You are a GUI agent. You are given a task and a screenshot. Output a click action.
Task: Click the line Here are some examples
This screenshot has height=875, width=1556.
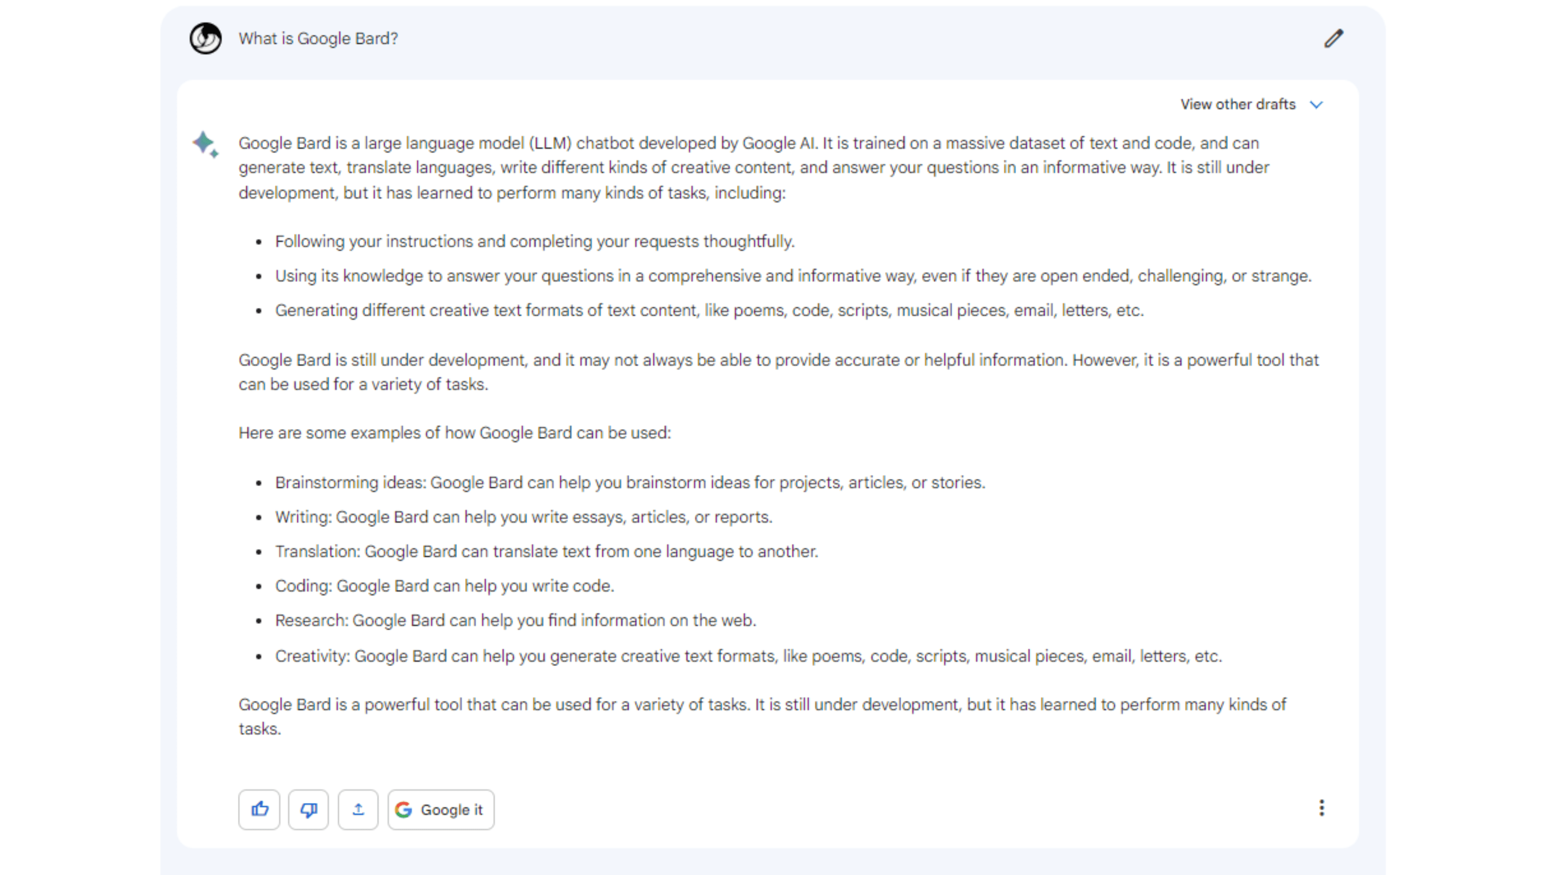pos(455,433)
